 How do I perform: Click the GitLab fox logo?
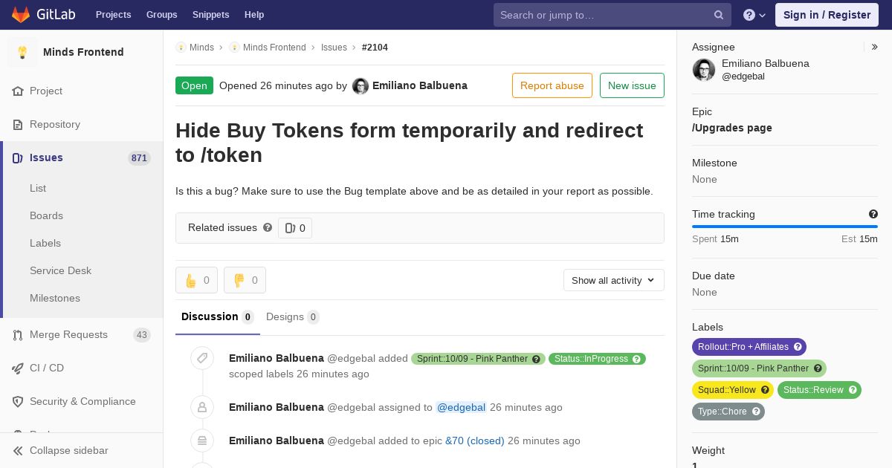coord(21,14)
